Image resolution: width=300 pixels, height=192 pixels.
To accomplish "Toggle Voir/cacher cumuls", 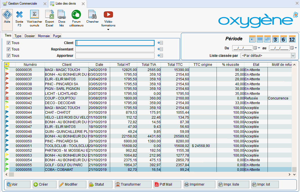I will tap(34, 19).
